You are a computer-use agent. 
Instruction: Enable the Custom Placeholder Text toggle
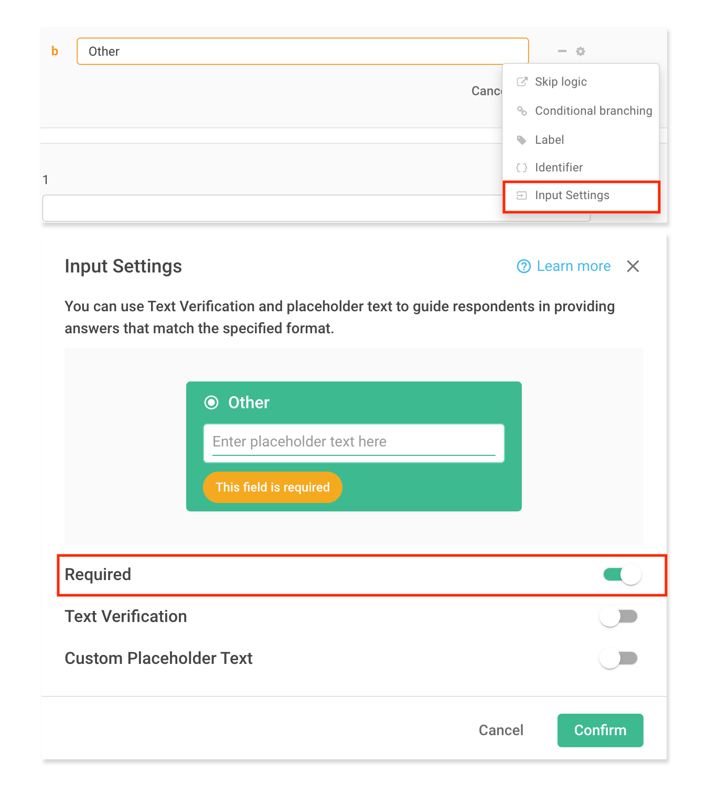(619, 658)
